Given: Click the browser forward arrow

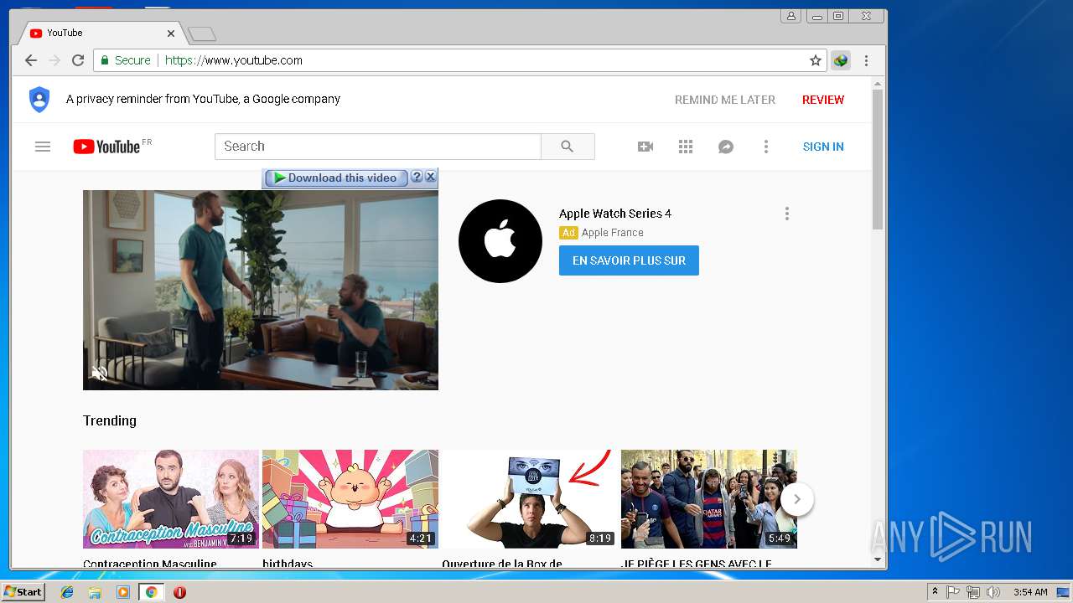Looking at the screenshot, I should tap(54, 60).
